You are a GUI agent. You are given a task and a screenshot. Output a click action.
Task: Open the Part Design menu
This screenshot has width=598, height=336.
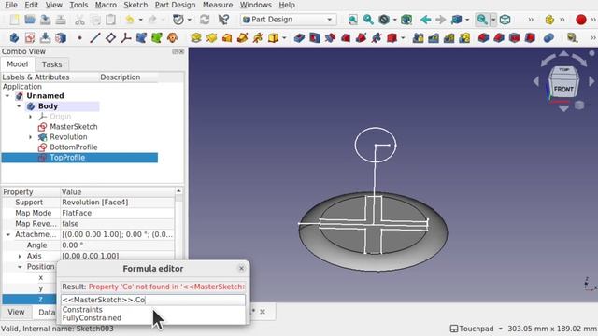[x=175, y=5]
